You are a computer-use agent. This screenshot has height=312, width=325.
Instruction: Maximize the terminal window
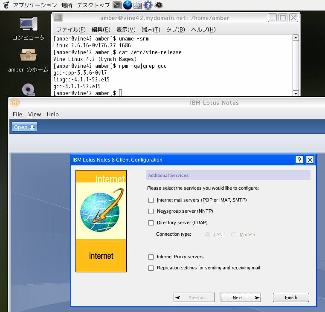tap(283, 18)
